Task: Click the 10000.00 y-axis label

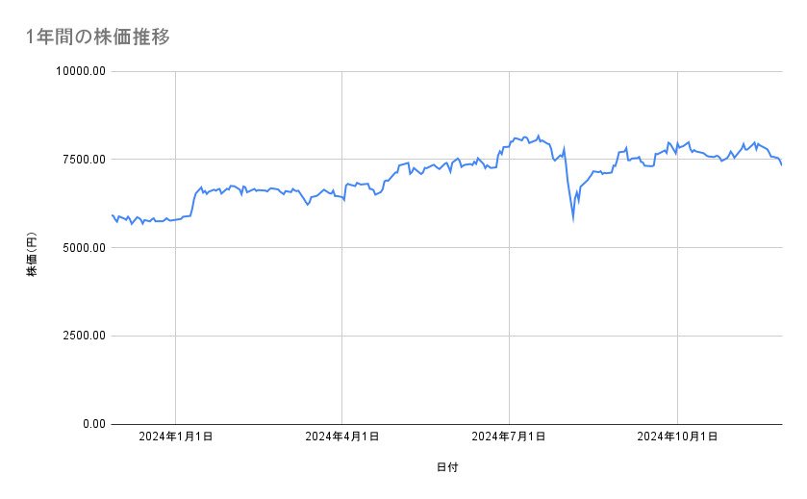Action: coord(80,71)
